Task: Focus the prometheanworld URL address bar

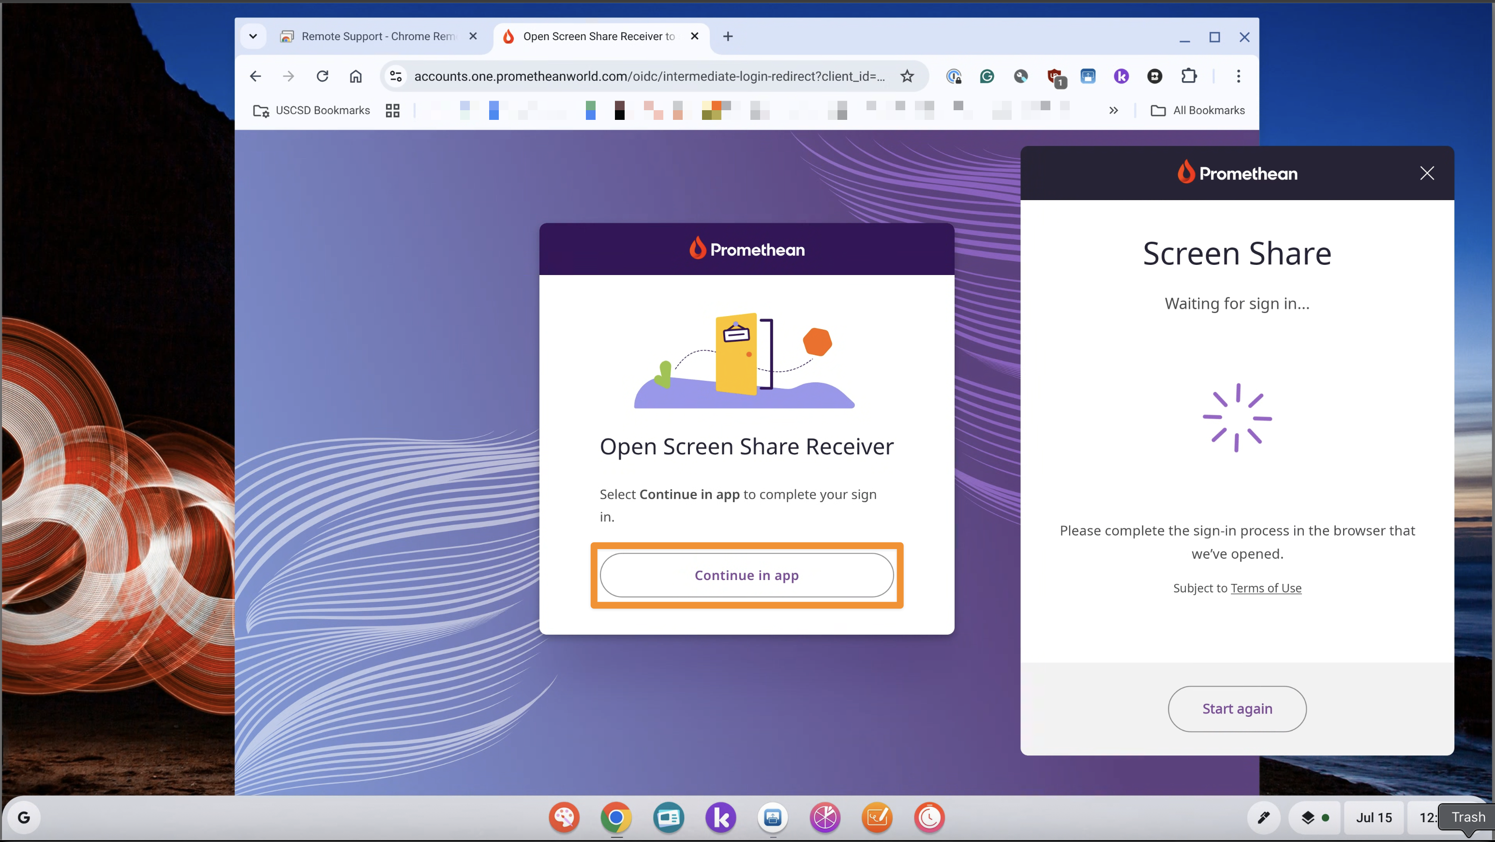Action: point(649,76)
